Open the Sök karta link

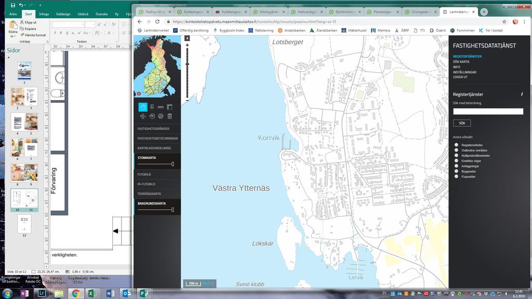(x=461, y=62)
